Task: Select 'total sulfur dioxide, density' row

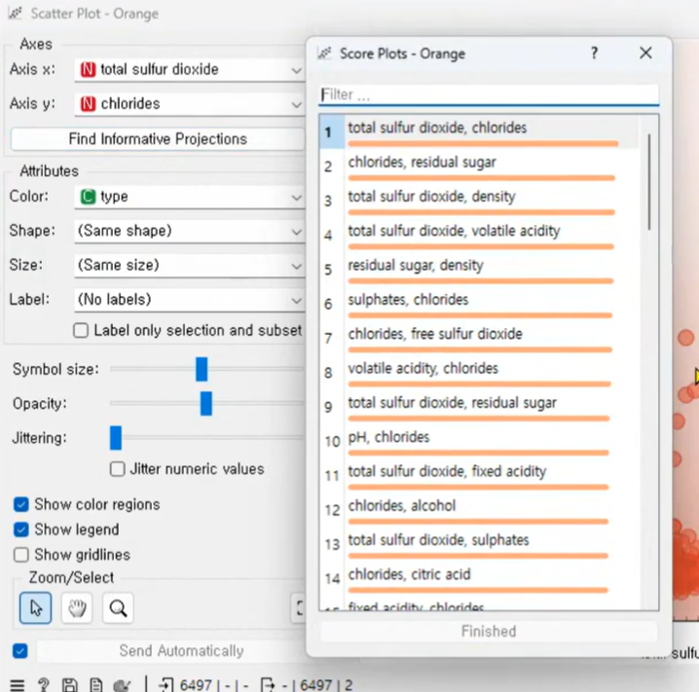Action: [479, 200]
